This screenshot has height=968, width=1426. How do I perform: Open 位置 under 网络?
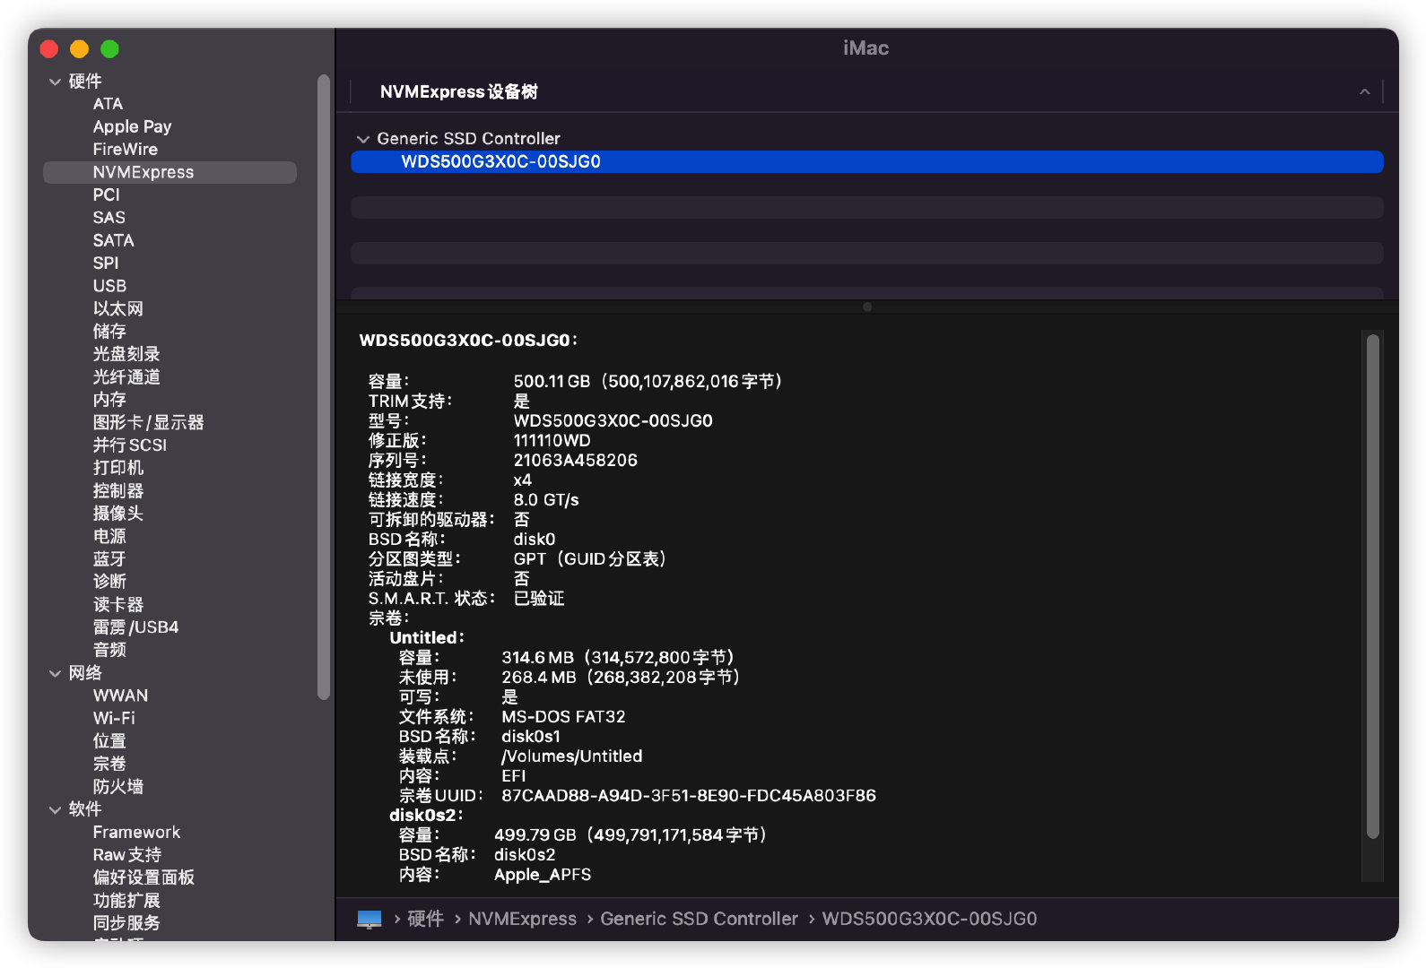[109, 741]
